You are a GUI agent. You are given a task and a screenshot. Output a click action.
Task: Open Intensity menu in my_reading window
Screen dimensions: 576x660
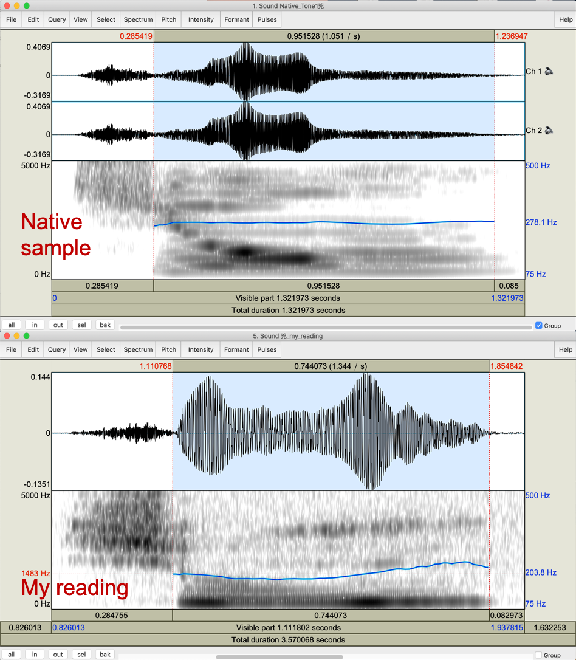pos(201,350)
